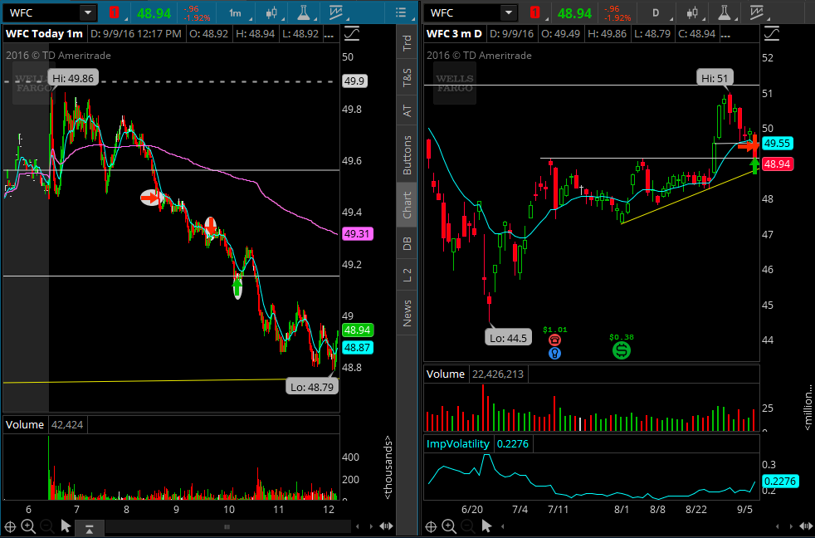Image resolution: width=815 pixels, height=538 pixels.
Task: Click right chart crosshair pan icon
Action: 431,526
